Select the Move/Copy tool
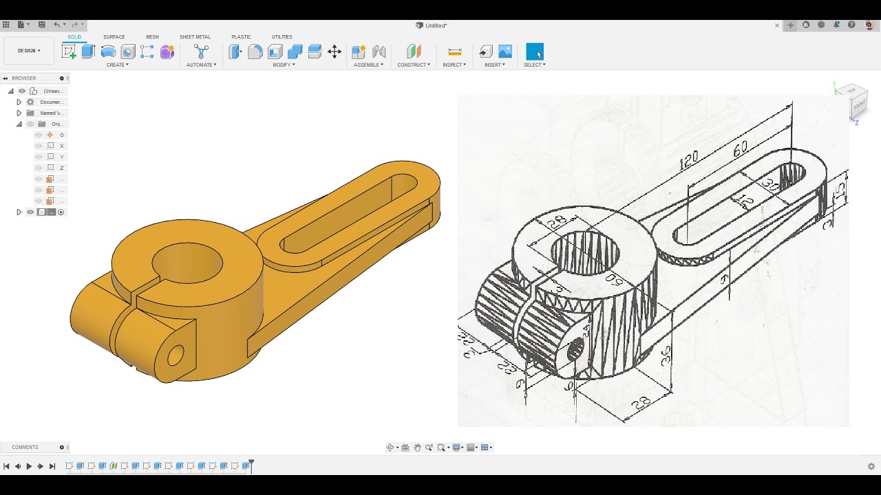 335,52
